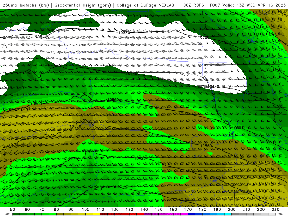Select the dark blue swatch starting at 170
The image size is (288, 216).
pyautogui.click(x=192, y=214)
